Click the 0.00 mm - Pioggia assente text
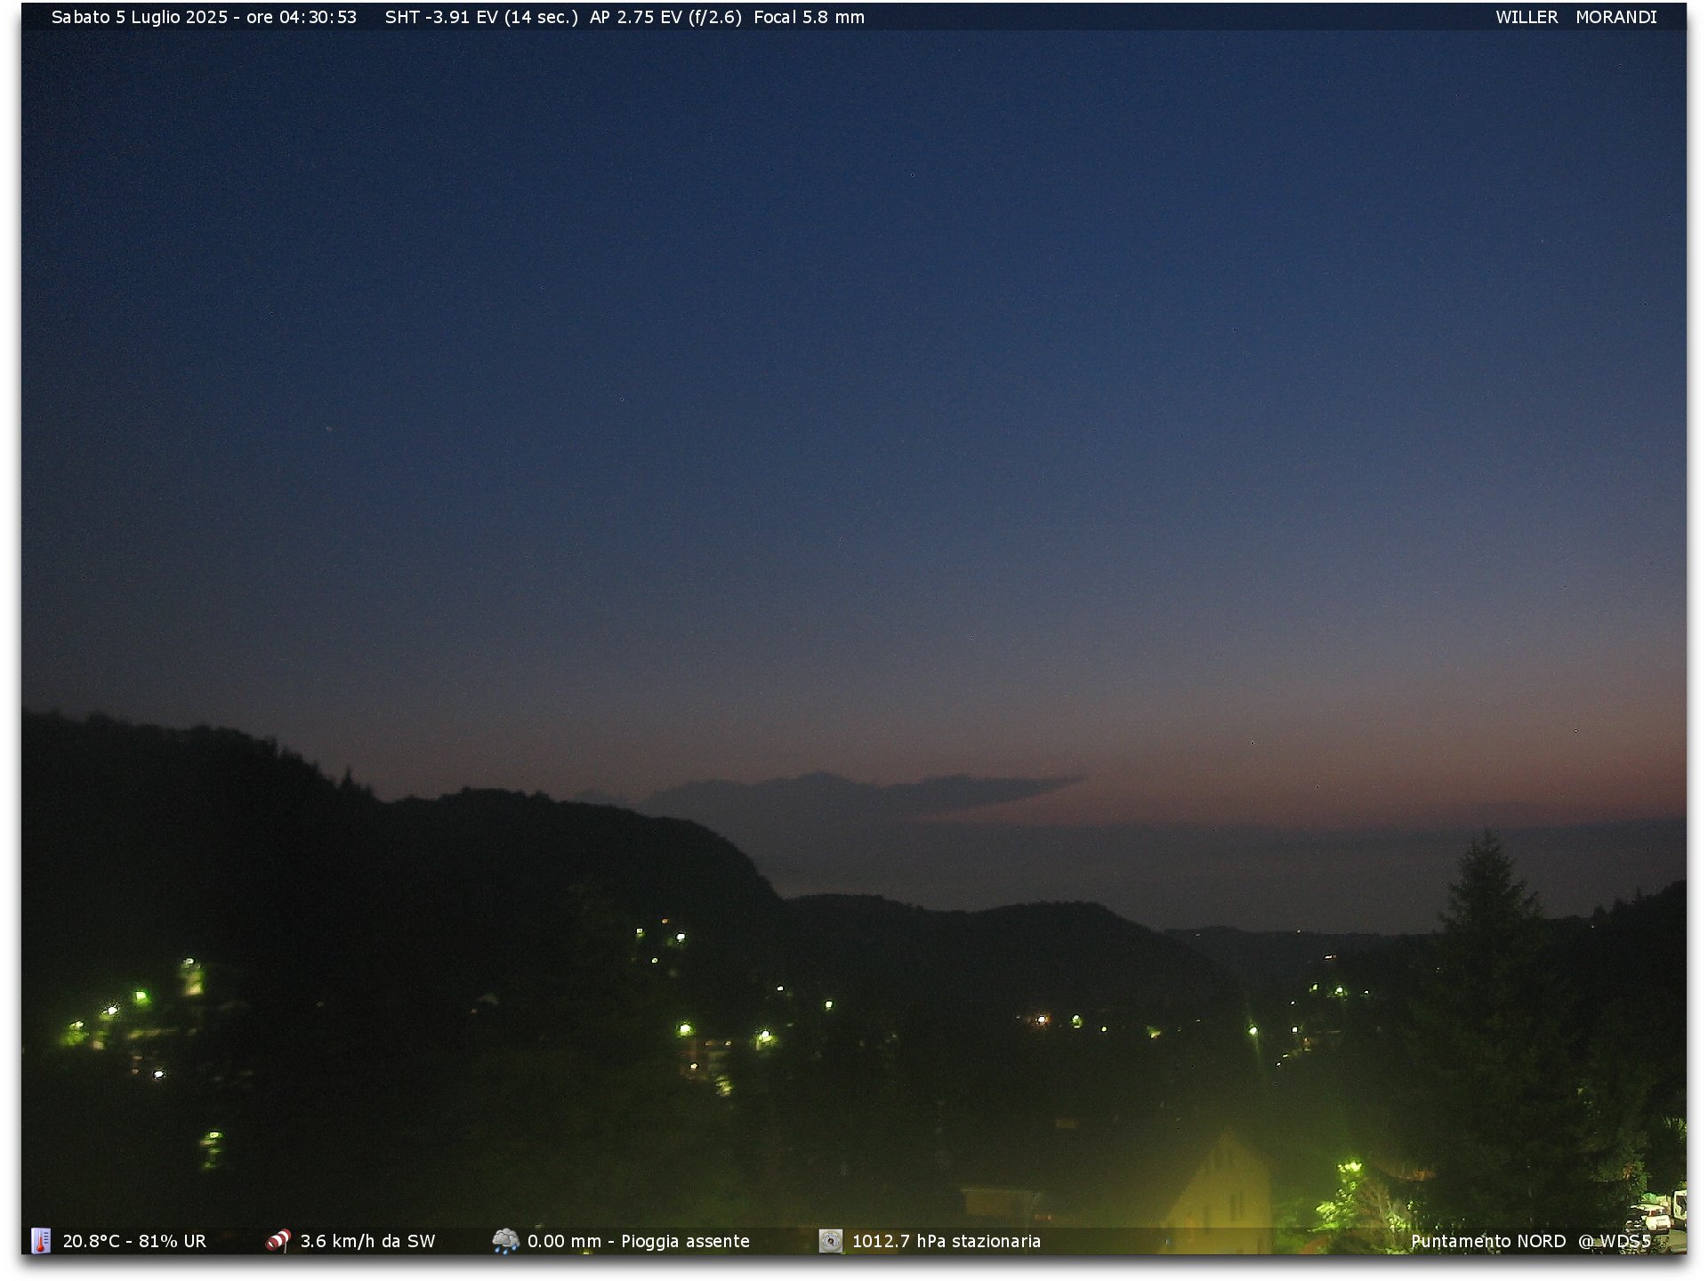This screenshot has width=1708, height=1281. (x=639, y=1241)
